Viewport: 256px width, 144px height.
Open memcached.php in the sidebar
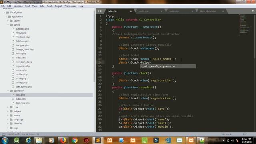click(24, 62)
